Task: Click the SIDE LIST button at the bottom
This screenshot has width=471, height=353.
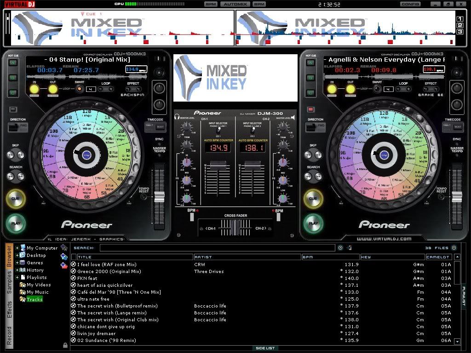Action: pyautogui.click(x=265, y=348)
